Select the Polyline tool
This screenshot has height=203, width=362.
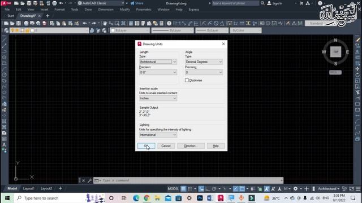pyautogui.click(x=4, y=51)
